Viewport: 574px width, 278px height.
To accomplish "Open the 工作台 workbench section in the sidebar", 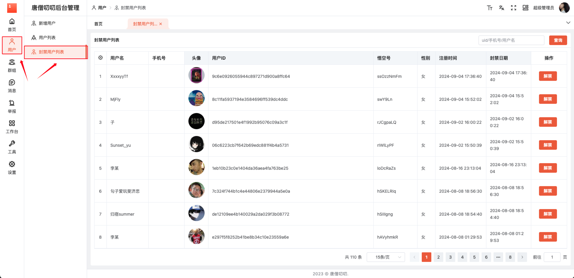I will tap(12, 126).
